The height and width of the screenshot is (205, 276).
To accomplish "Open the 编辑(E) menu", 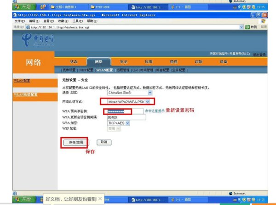I will pos(34,21).
